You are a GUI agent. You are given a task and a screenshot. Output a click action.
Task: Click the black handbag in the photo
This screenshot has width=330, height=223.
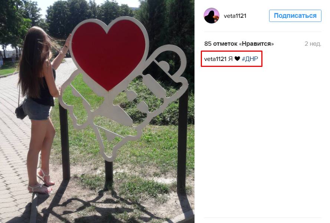pyautogui.click(x=21, y=112)
